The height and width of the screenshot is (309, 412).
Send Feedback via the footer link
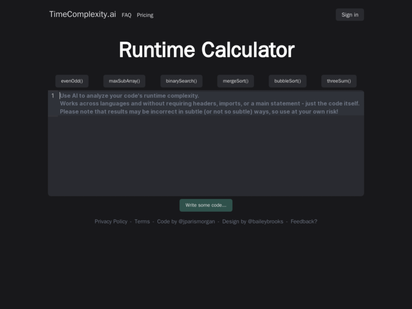[x=303, y=221]
